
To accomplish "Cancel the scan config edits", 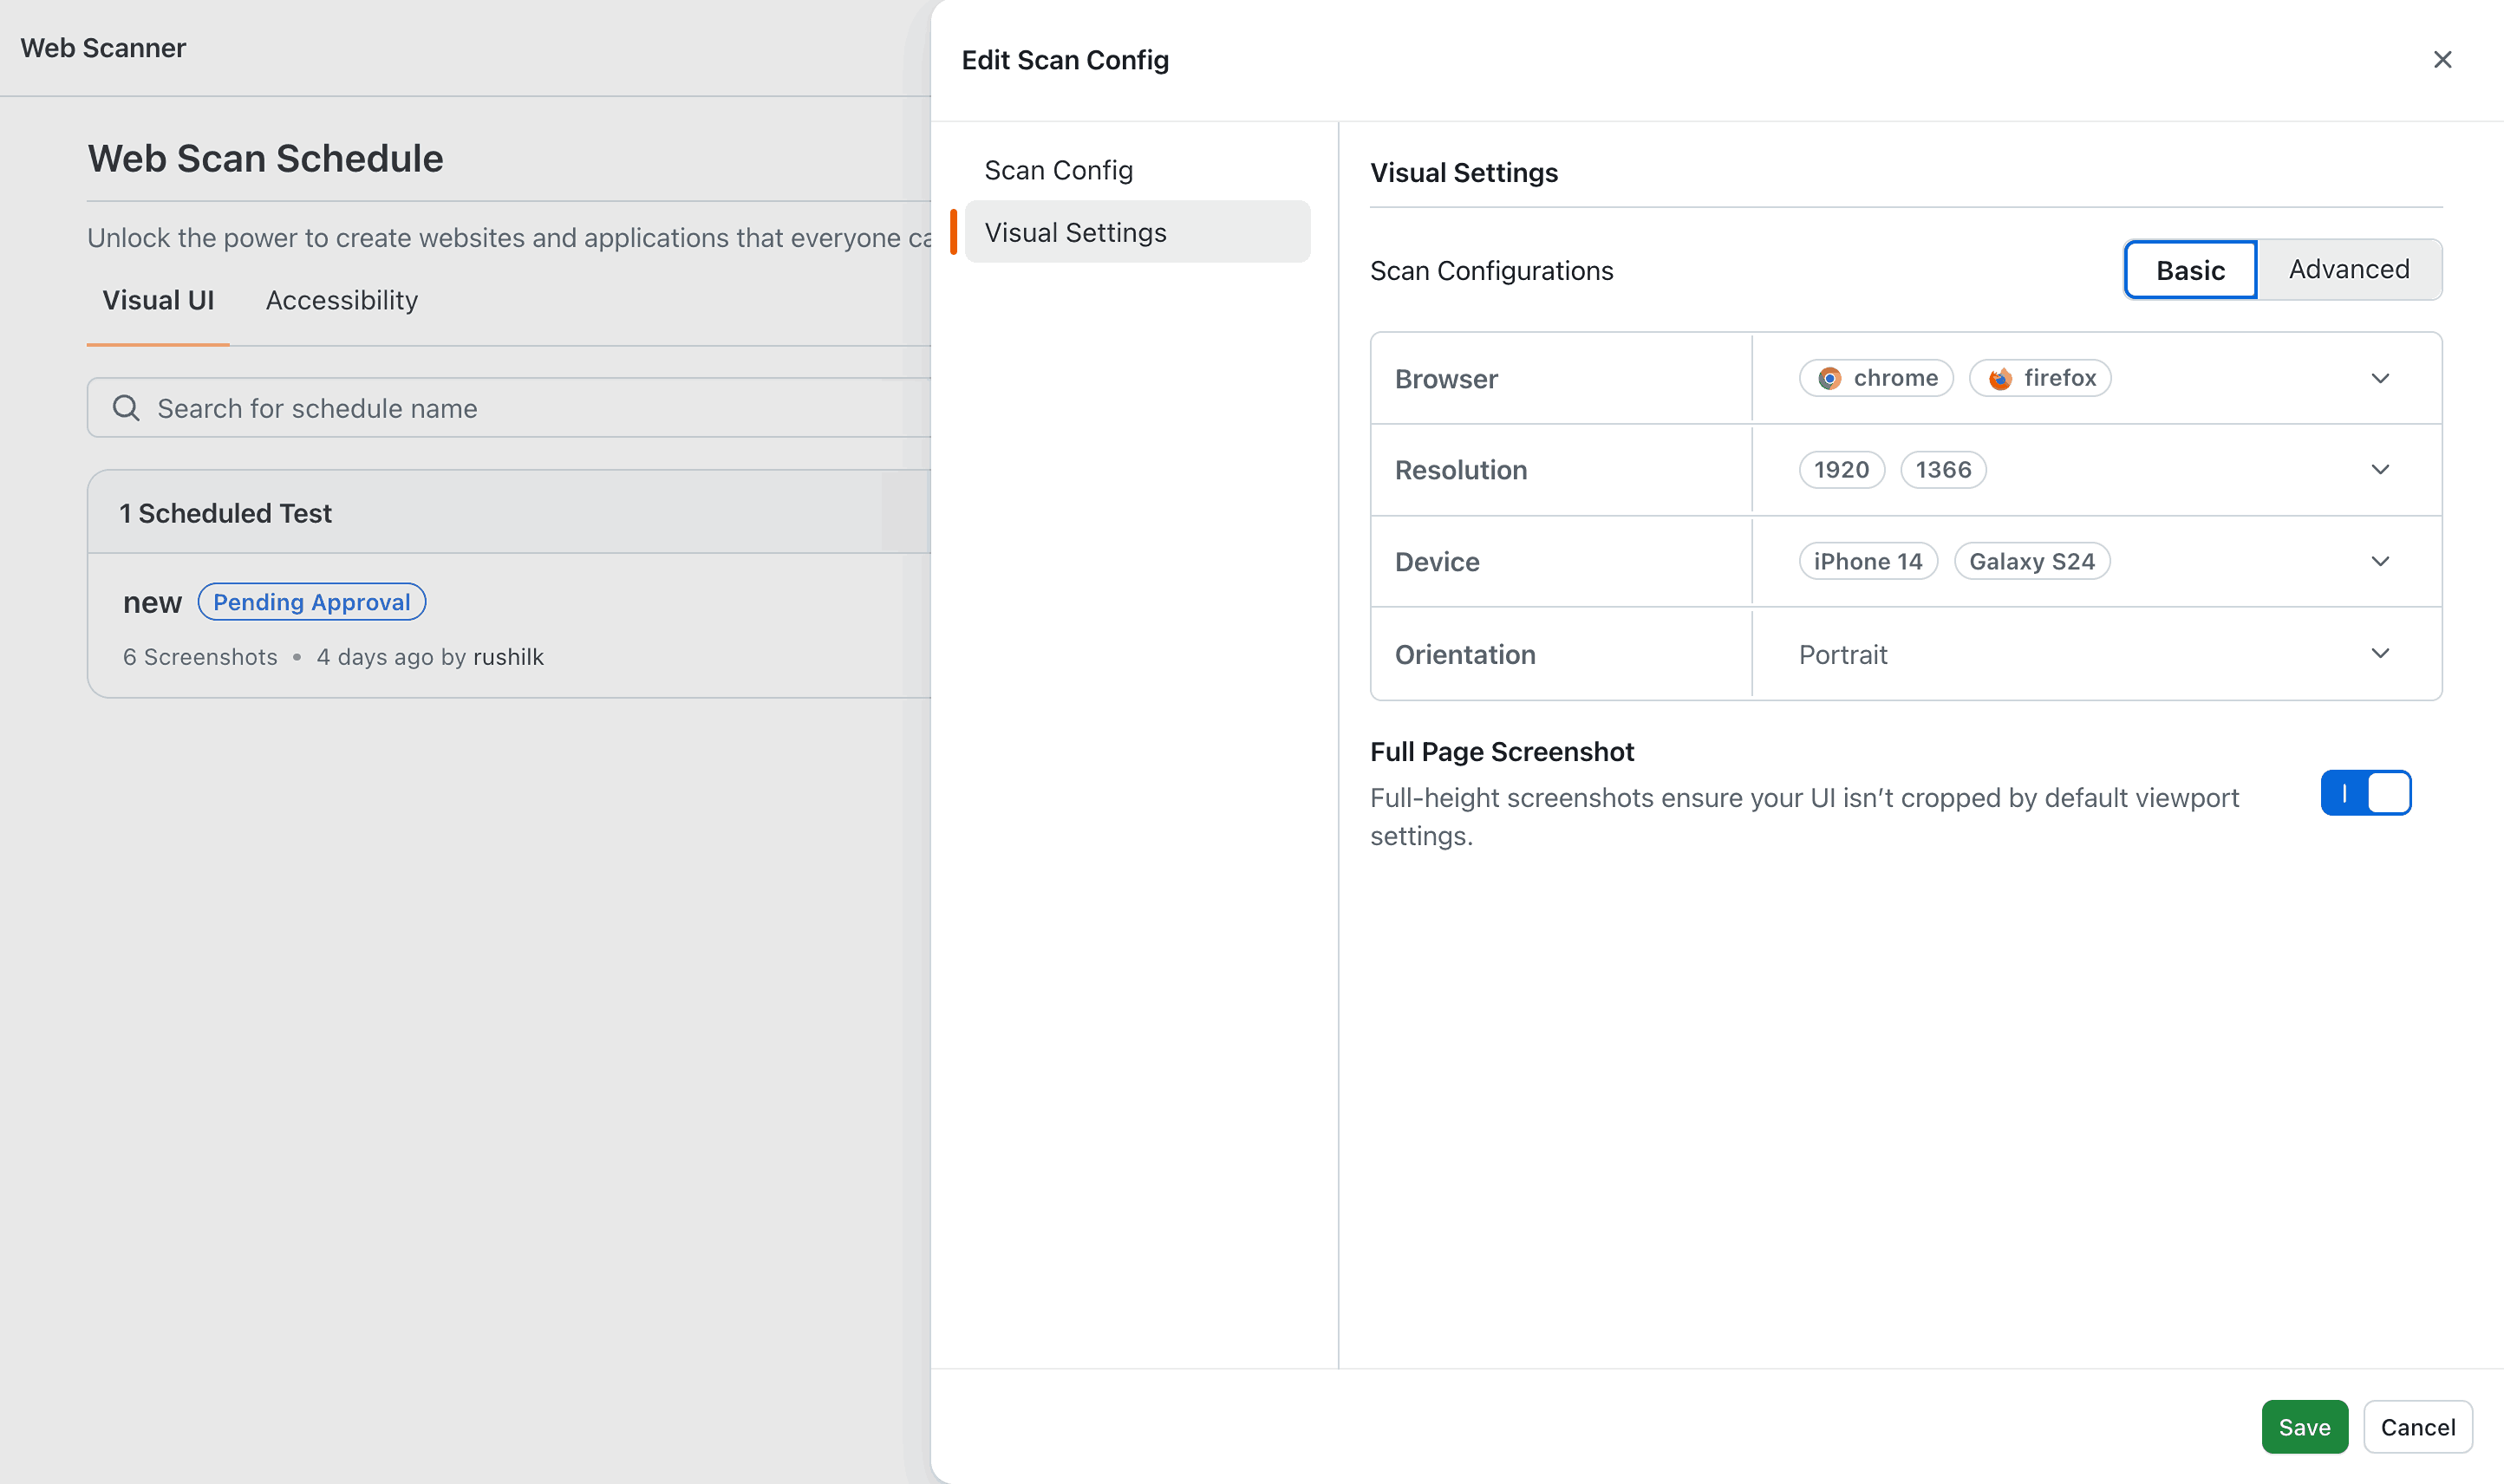I will coord(2417,1426).
